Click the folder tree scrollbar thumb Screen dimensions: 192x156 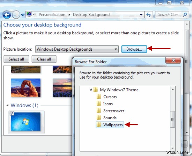coord(172,119)
